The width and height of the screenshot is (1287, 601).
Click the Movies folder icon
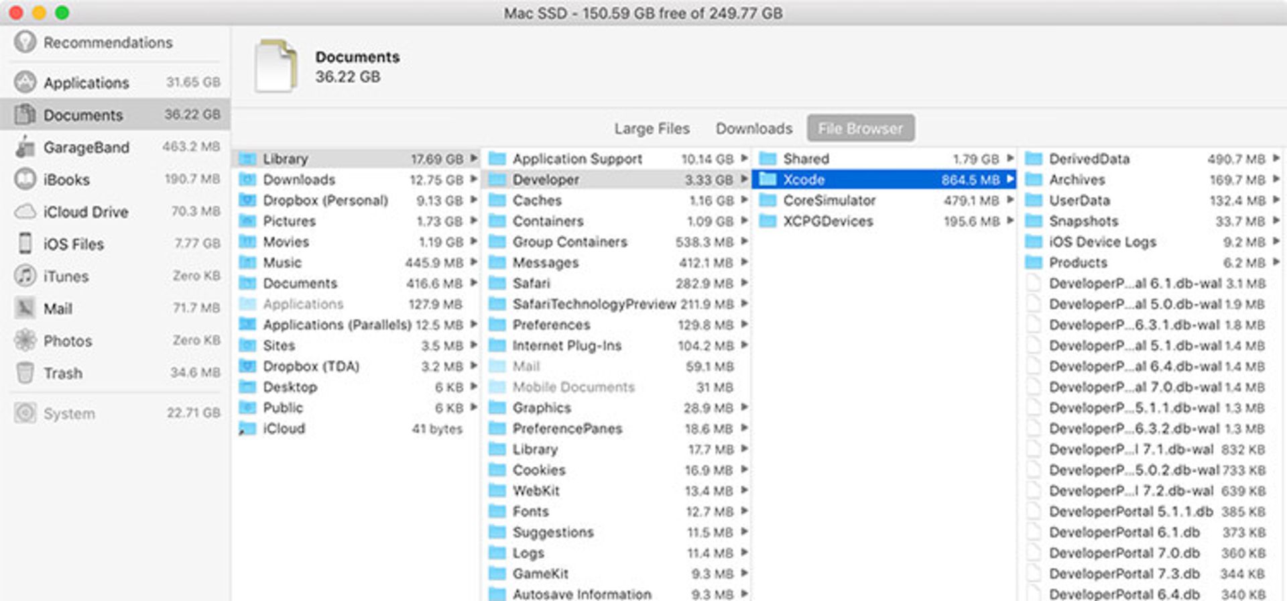point(248,241)
